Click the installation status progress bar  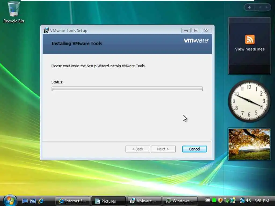tap(127, 89)
